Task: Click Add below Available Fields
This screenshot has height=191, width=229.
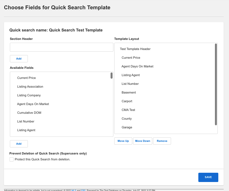Action: click(x=19, y=144)
